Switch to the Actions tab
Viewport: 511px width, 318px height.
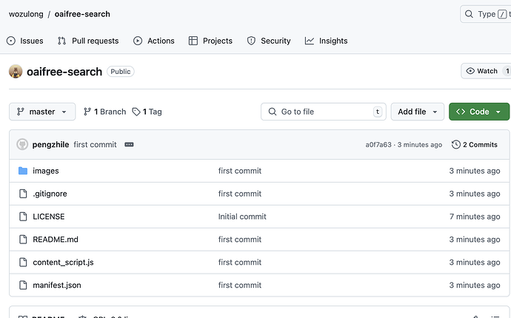[x=154, y=41]
